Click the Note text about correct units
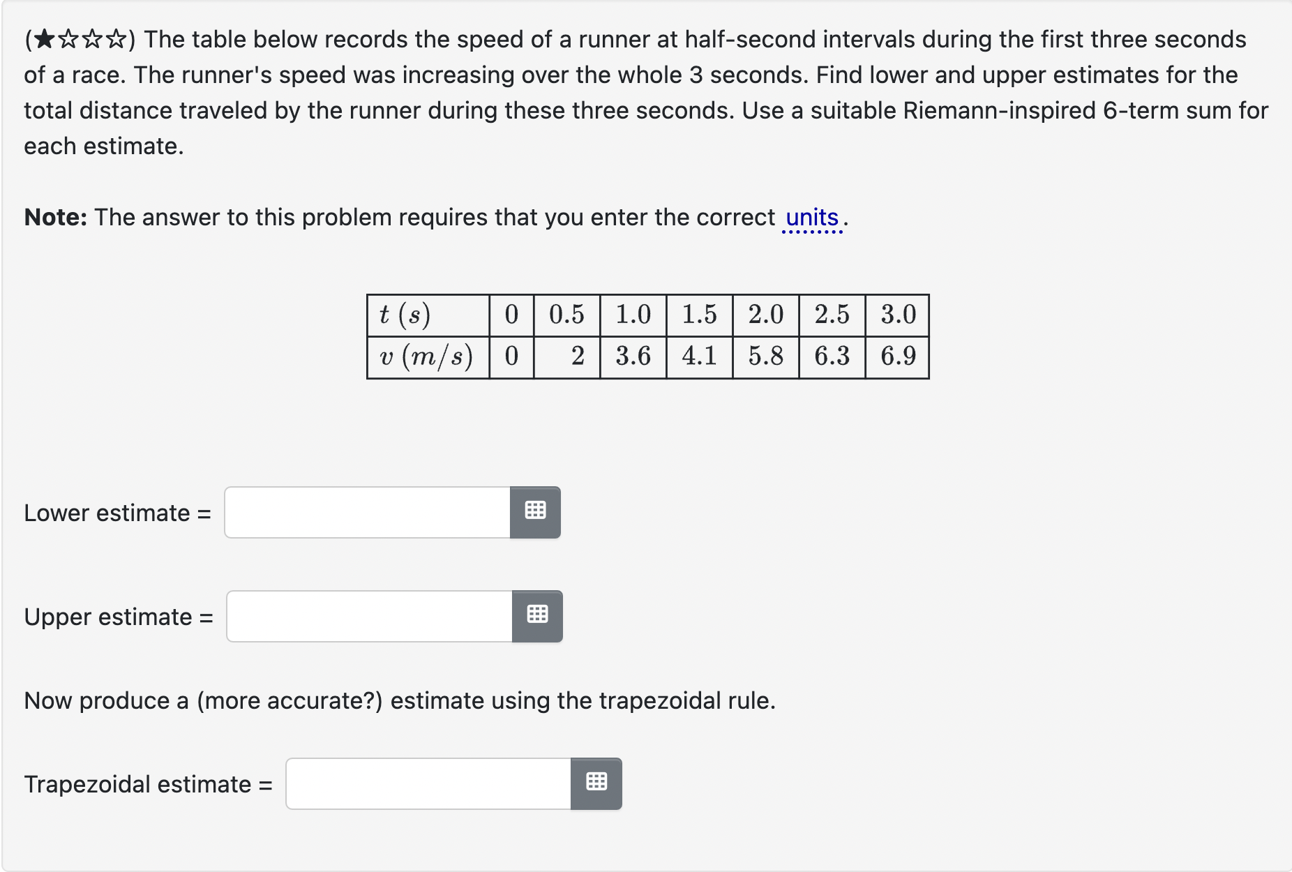Screen dimensions: 1292x872 pyautogui.click(x=433, y=217)
